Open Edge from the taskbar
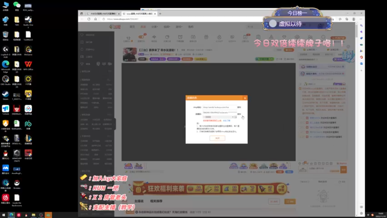The width and height of the screenshot is (387, 218). [x=11, y=215]
